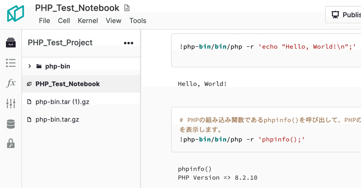This screenshot has height=188, width=361.
Task: Open the Files panel in the sidebar
Action: point(11,43)
